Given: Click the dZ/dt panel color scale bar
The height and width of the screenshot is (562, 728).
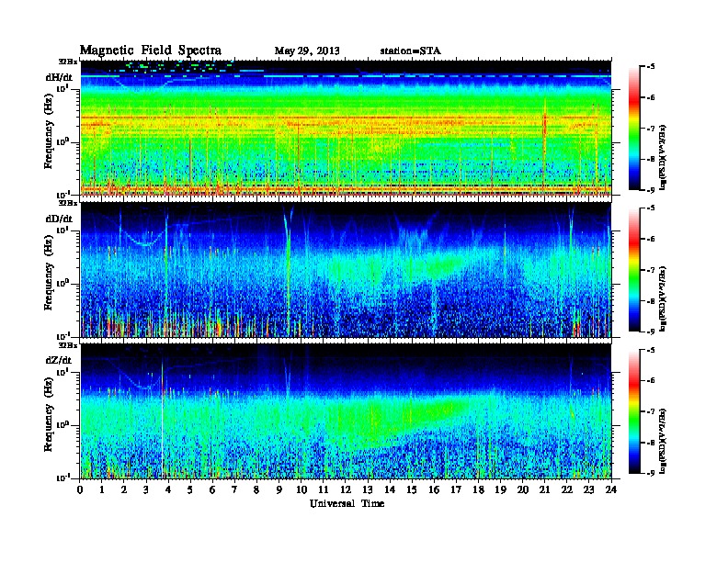Looking at the screenshot, I should pos(633,411).
